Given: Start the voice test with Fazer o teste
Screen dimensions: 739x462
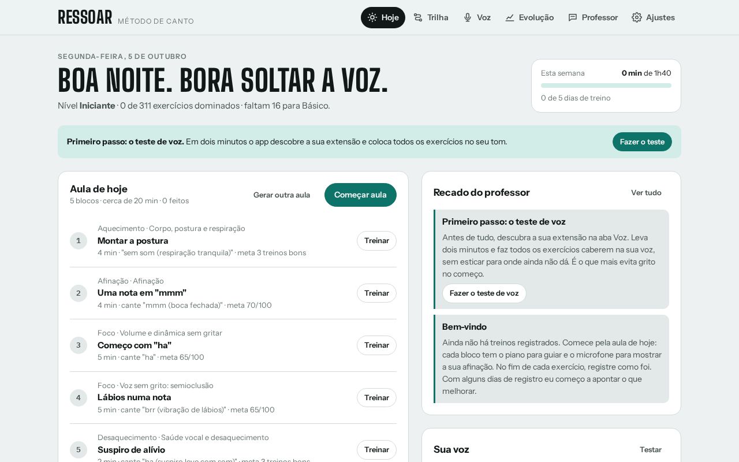Looking at the screenshot, I should pyautogui.click(x=642, y=141).
